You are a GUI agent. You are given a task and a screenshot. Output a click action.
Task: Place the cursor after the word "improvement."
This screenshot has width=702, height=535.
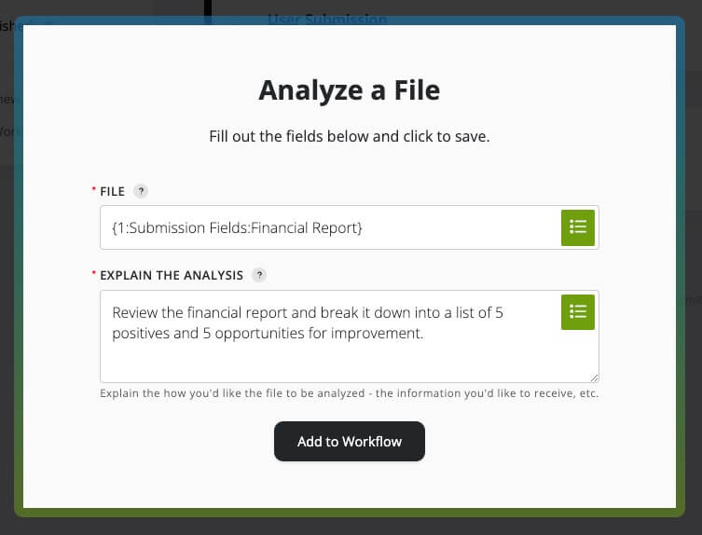coord(425,333)
